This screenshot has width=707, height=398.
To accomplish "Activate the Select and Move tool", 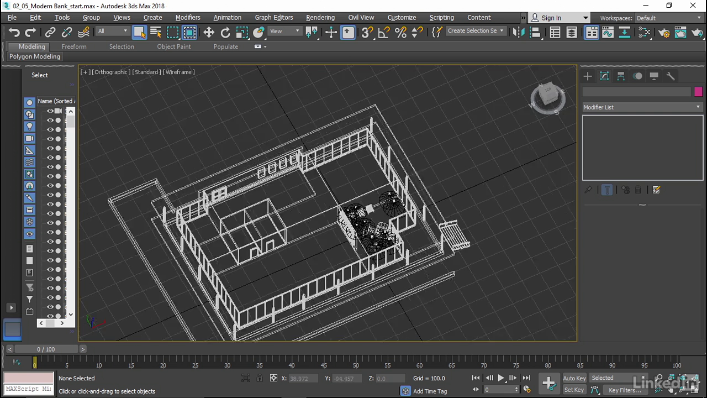I will (x=209, y=33).
